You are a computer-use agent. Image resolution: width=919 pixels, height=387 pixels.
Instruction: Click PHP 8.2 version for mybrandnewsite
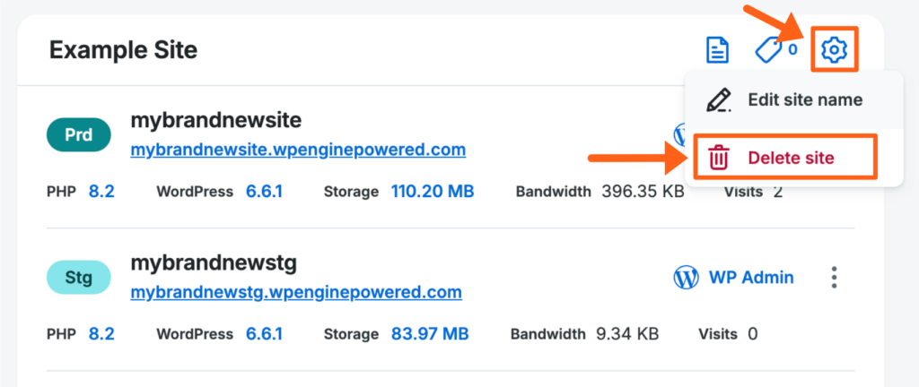coord(101,191)
